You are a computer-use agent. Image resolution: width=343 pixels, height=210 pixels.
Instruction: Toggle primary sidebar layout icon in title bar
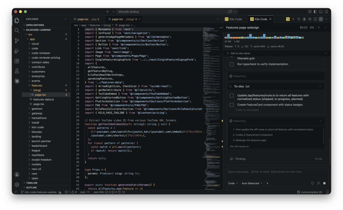315,12
